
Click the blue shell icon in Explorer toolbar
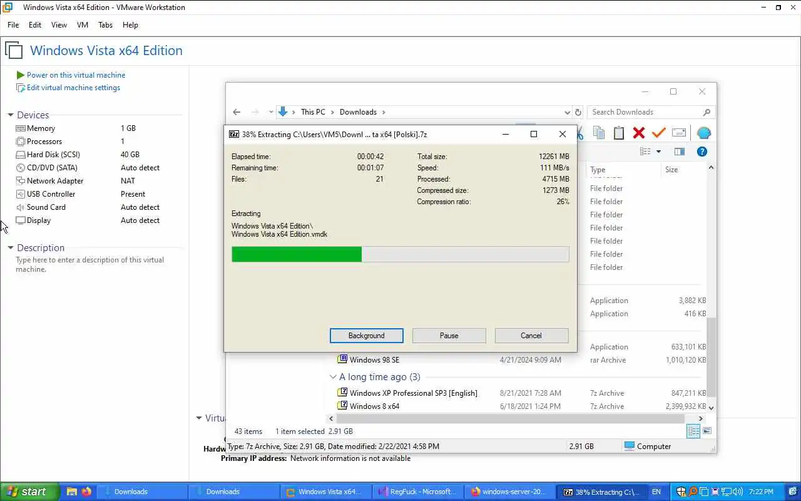point(703,133)
